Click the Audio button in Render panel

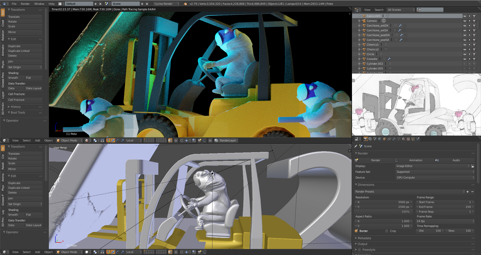(454, 160)
